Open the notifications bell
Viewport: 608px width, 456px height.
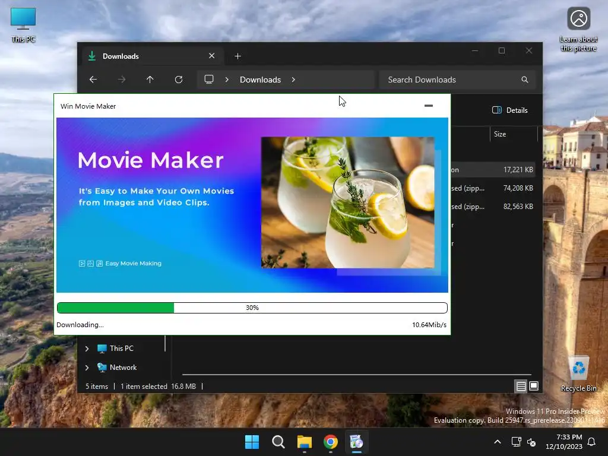click(592, 442)
